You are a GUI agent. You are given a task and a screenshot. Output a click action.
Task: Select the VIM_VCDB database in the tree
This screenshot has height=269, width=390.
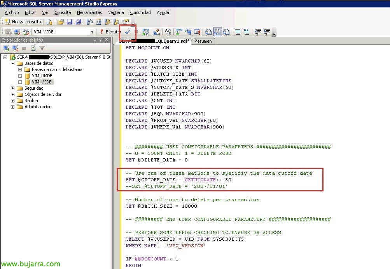coord(42,82)
